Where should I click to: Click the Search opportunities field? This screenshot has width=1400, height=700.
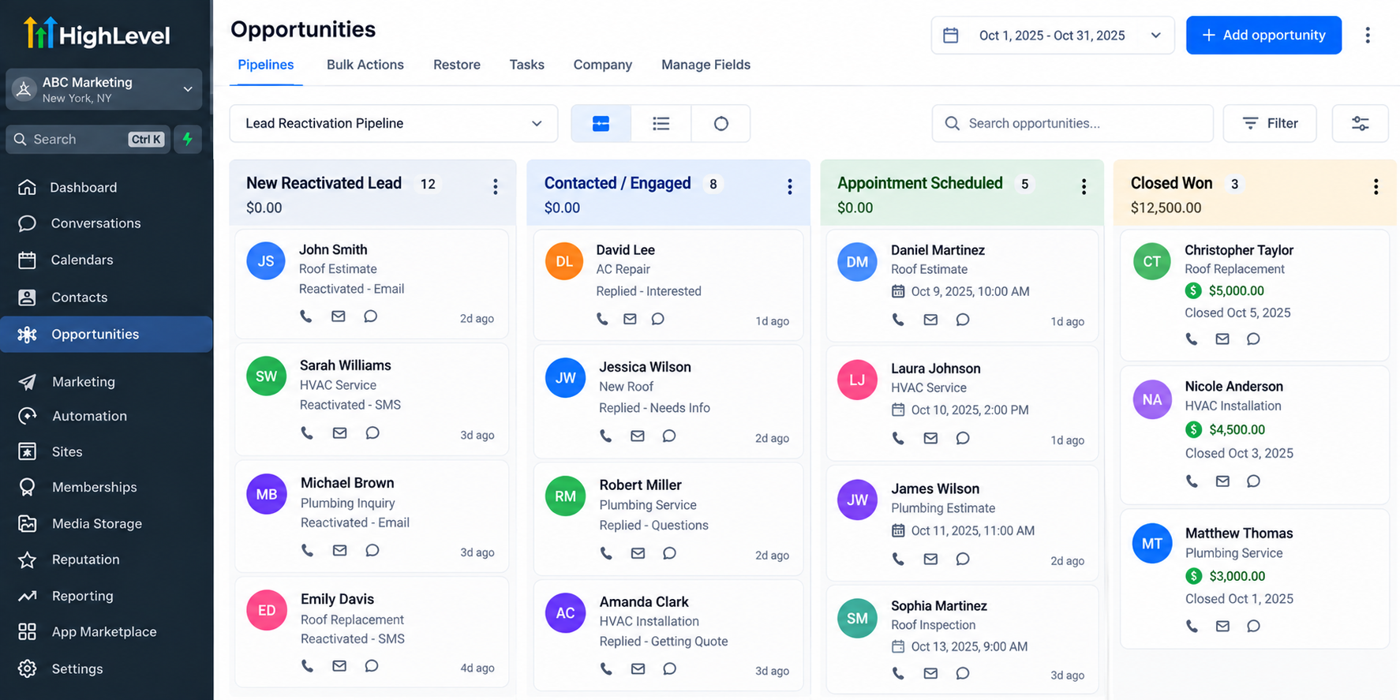(1072, 123)
